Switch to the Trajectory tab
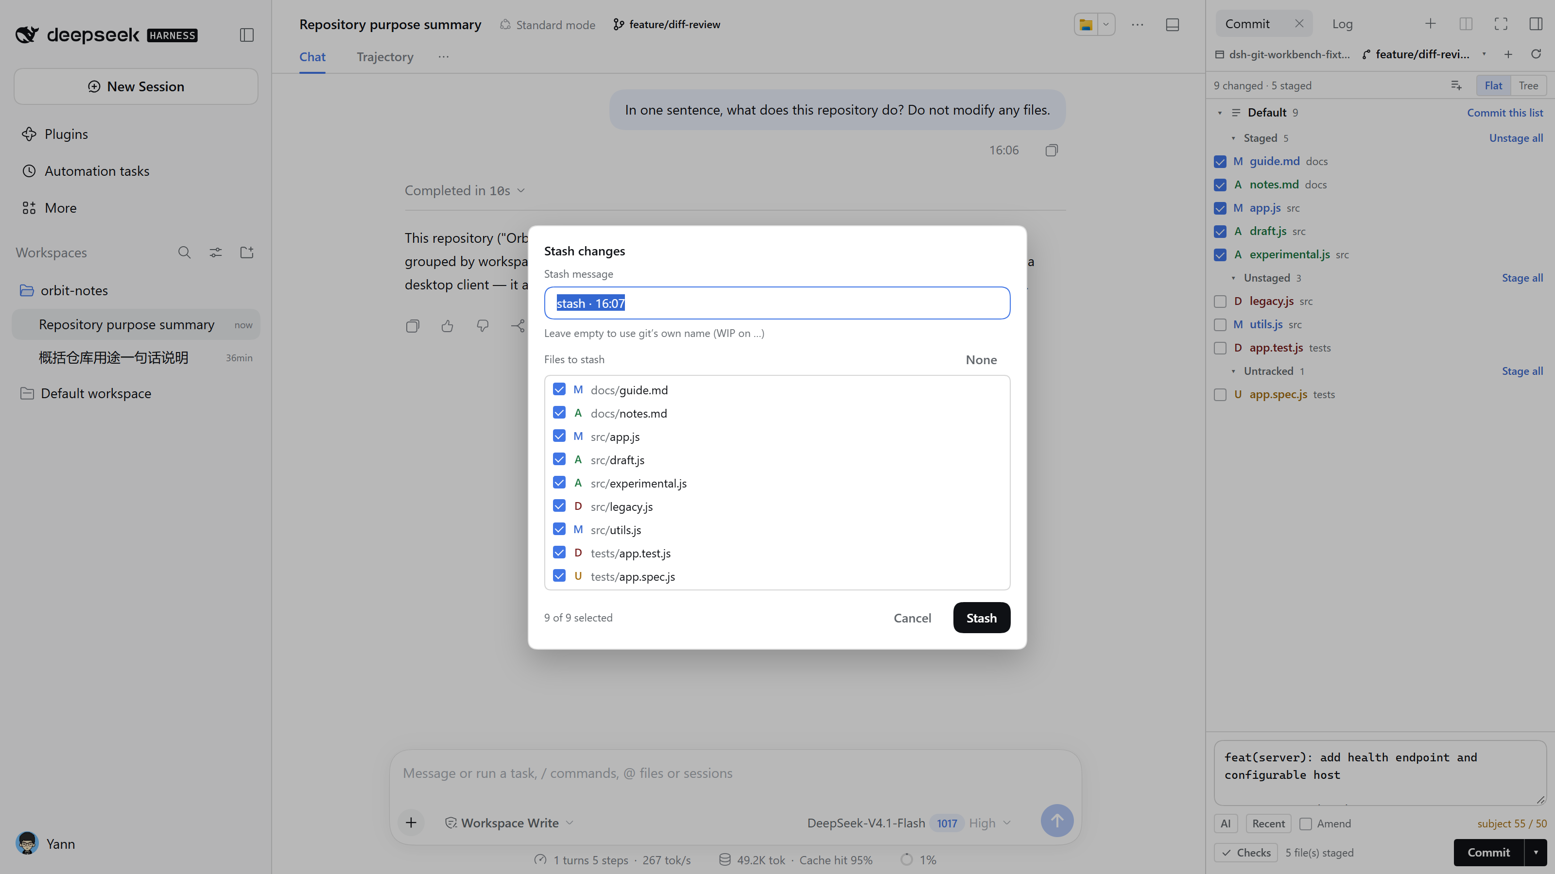This screenshot has height=874, width=1555. pos(384,57)
